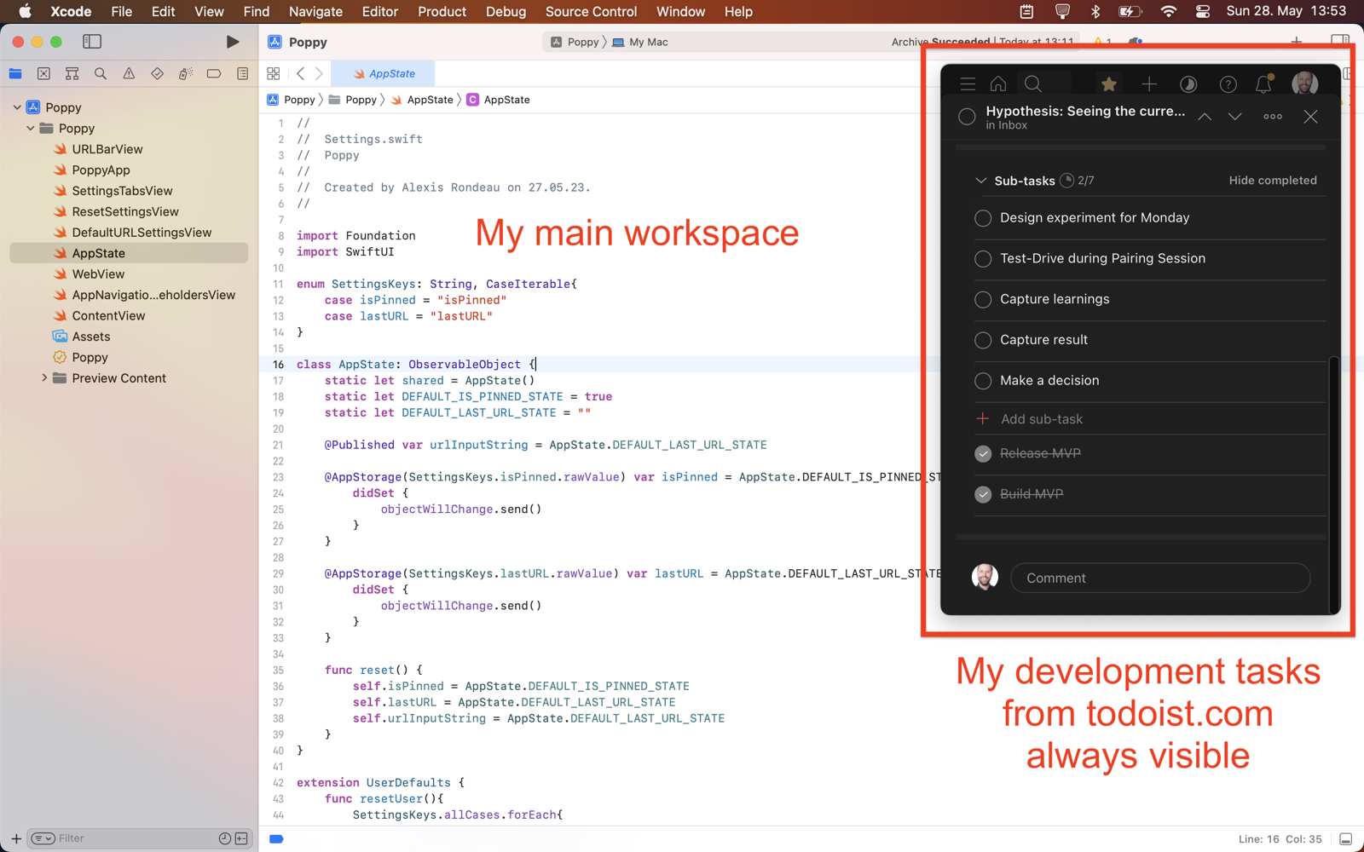Viewport: 1364px width, 852px height.
Task: Open the Report navigator icon
Action: click(x=243, y=74)
